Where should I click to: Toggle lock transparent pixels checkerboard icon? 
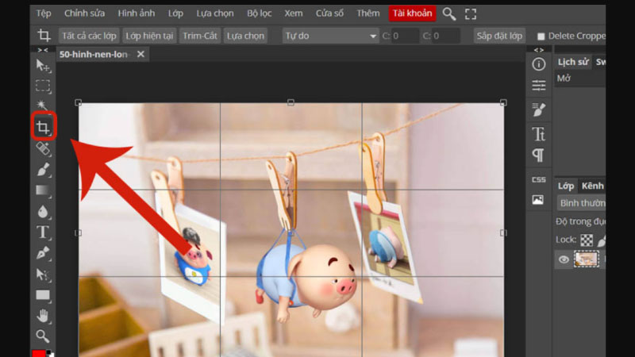click(587, 240)
